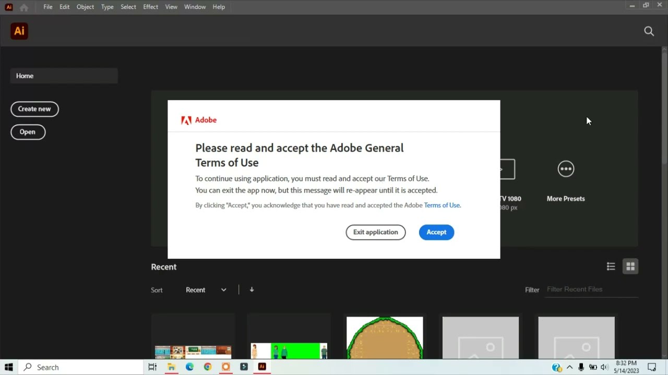
Task: Open the Effect menu
Action: (151, 7)
